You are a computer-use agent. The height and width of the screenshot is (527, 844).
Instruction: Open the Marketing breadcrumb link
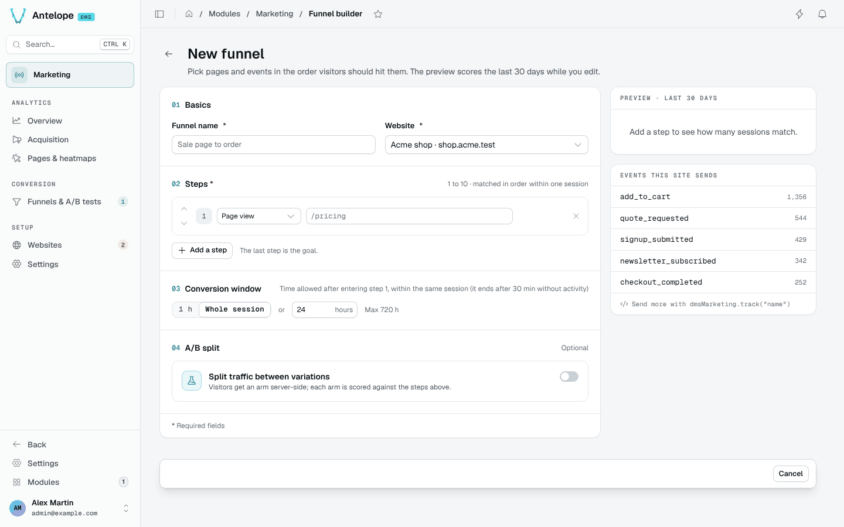pos(274,14)
